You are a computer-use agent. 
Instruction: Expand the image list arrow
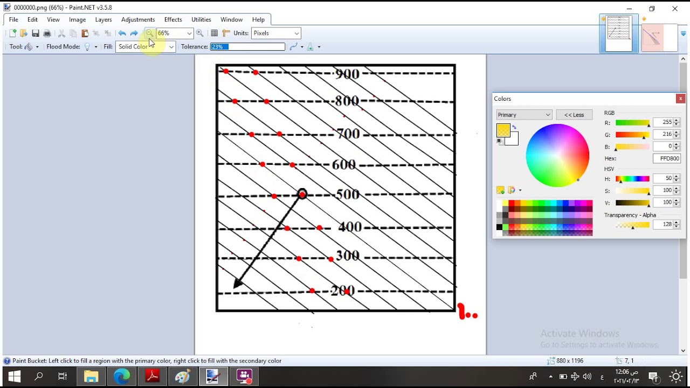click(x=684, y=33)
